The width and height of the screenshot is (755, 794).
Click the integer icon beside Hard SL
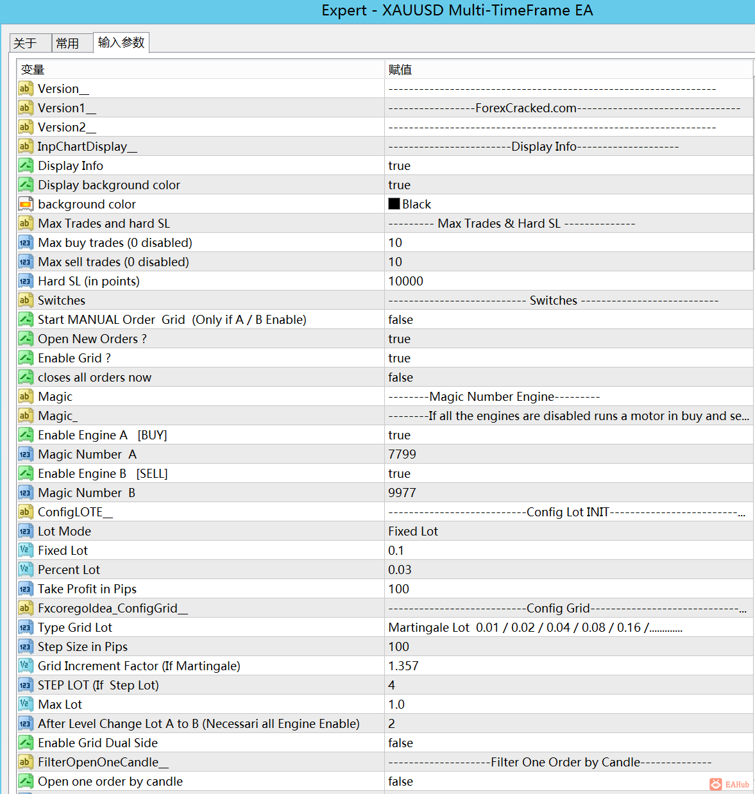pyautogui.click(x=26, y=281)
